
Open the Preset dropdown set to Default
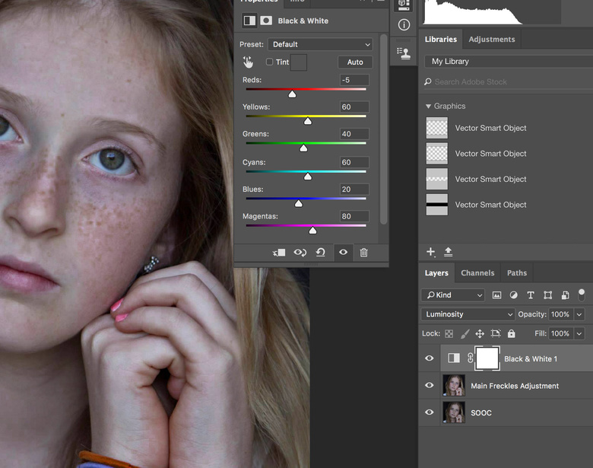coord(320,44)
